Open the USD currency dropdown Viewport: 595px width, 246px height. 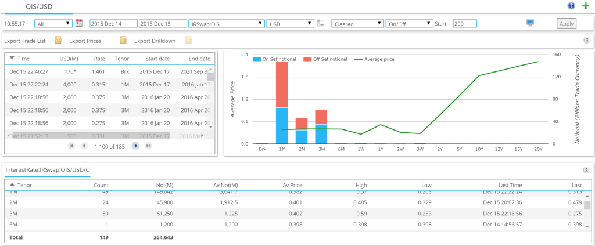click(x=290, y=24)
